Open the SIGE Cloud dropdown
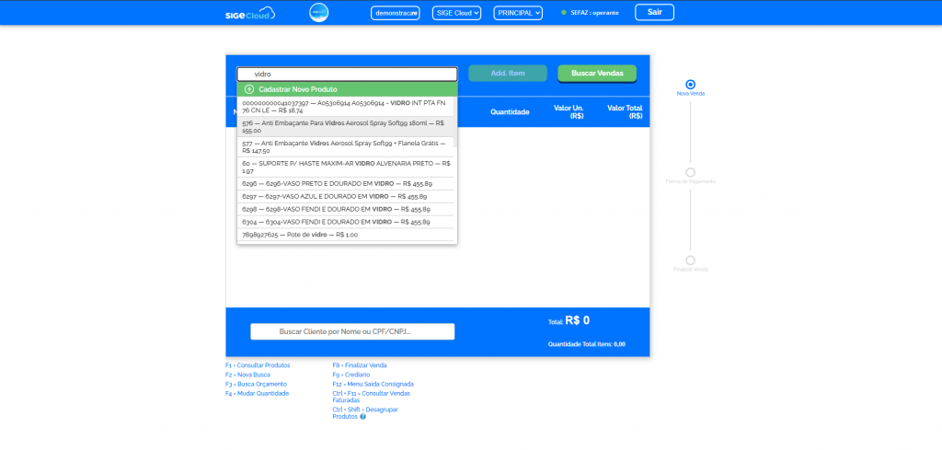The height and width of the screenshot is (450, 942). coord(456,13)
